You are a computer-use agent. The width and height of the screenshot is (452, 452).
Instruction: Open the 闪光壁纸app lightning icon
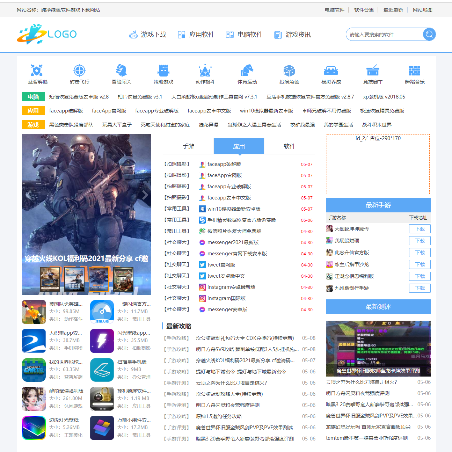(102, 341)
